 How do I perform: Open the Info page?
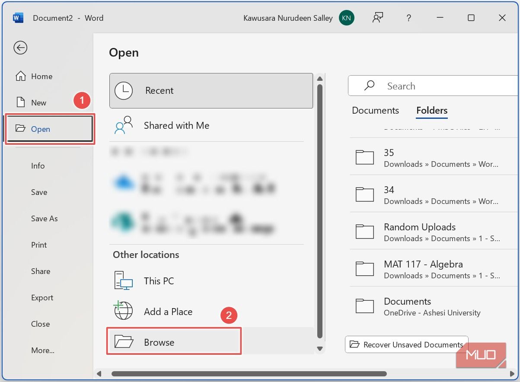pyautogui.click(x=38, y=166)
